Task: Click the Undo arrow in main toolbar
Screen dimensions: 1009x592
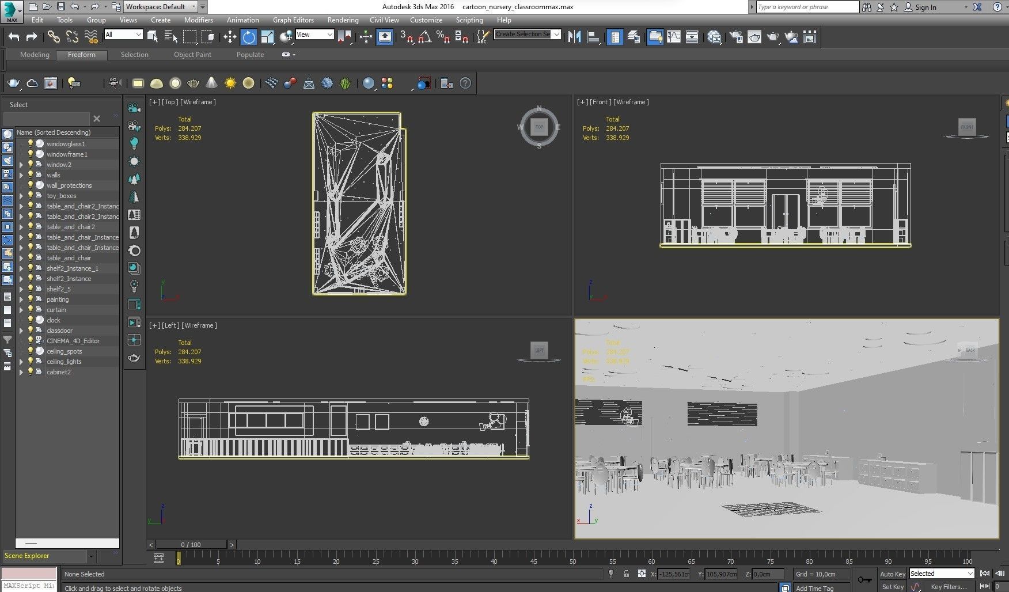Action: [x=14, y=37]
